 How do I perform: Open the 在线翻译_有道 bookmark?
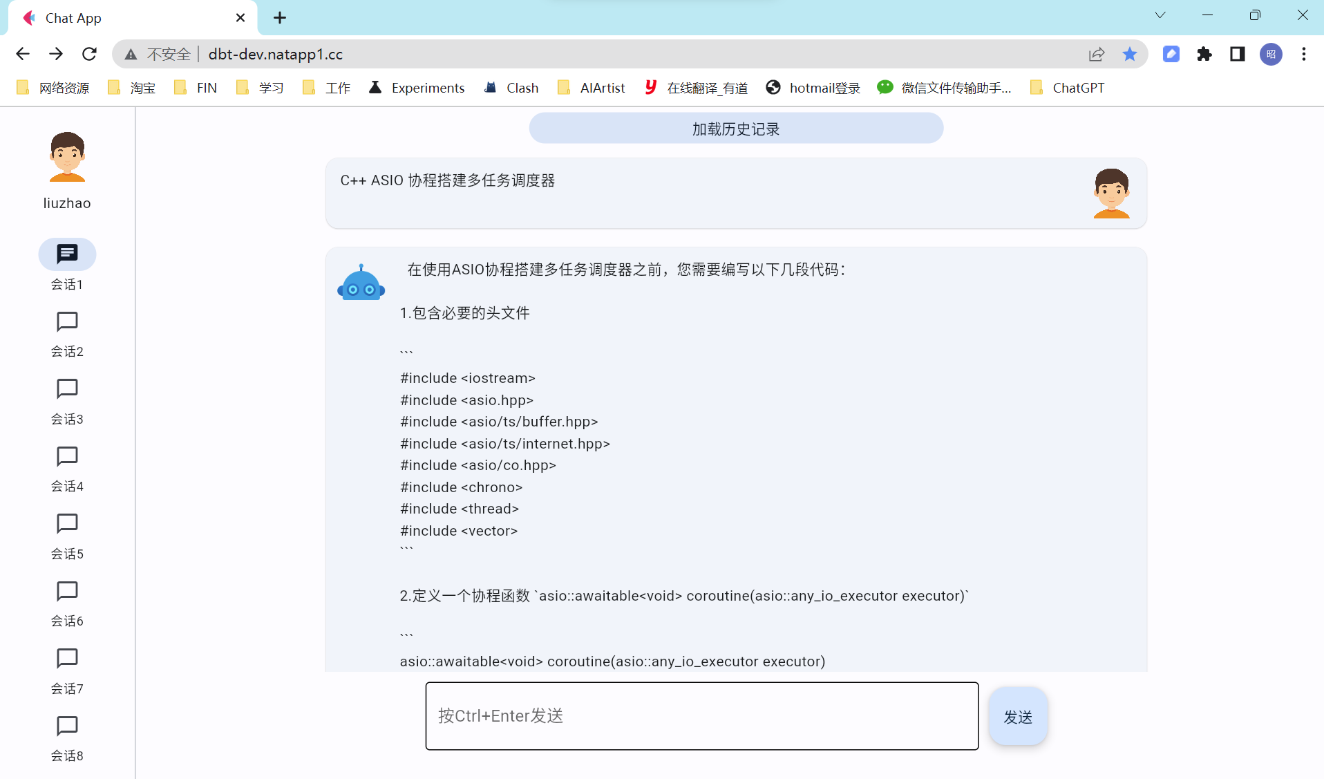[x=696, y=88]
